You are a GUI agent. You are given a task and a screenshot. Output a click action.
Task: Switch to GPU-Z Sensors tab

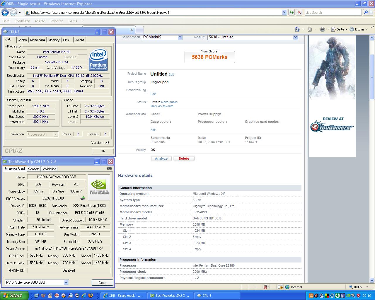[34, 169]
